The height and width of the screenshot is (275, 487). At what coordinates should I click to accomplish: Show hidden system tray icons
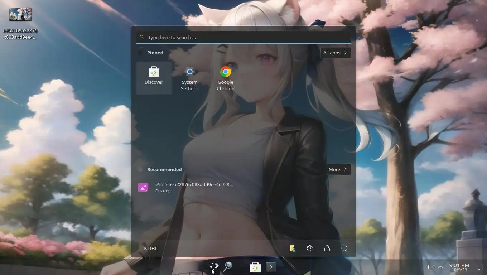[440, 267]
